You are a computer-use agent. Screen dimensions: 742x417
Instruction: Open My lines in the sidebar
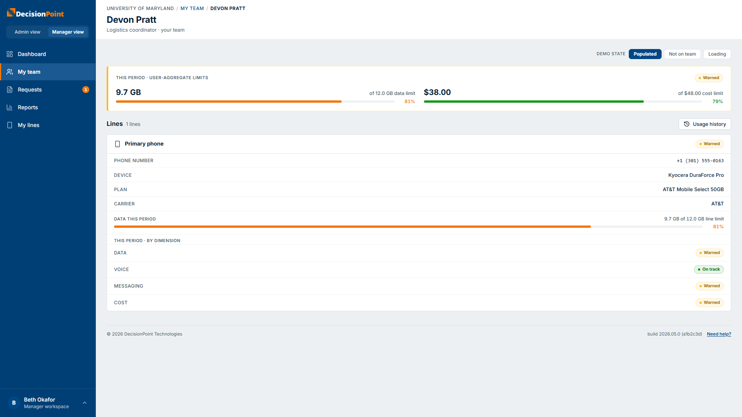click(48, 125)
